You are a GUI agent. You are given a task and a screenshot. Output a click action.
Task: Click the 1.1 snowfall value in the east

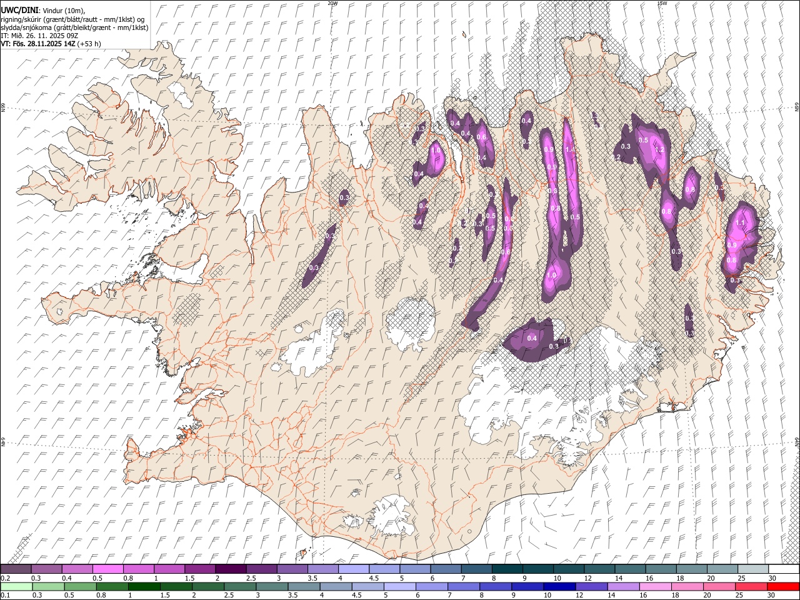click(741, 222)
